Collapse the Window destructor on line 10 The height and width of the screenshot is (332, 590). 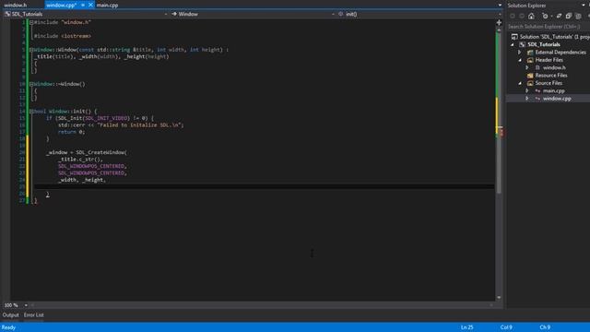pyautogui.click(x=31, y=84)
